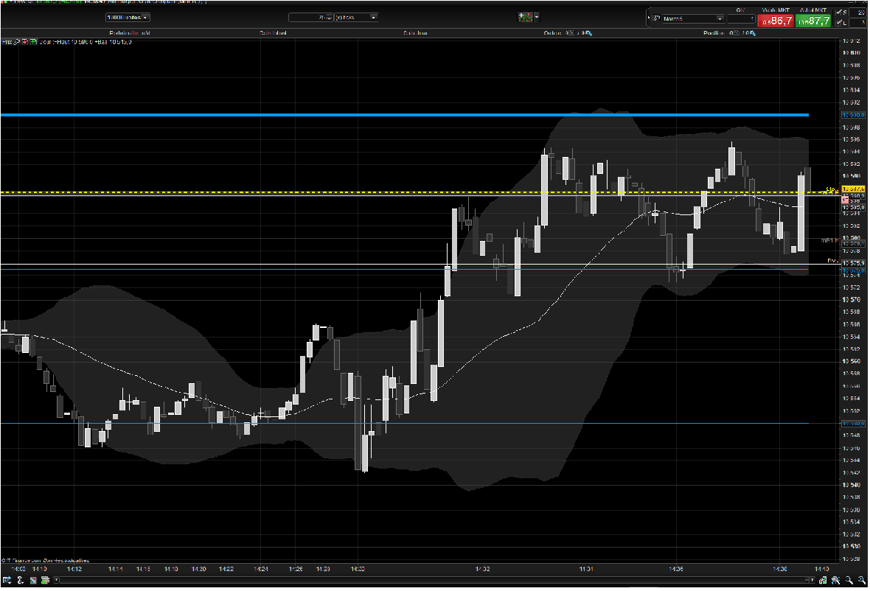Click the 14:24 time axis label

pyautogui.click(x=261, y=569)
